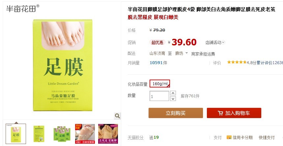Image resolution: width=283 pixels, height=146 pixels.
Task: Select the thumbnail with multiple green packets
Action: point(62,134)
